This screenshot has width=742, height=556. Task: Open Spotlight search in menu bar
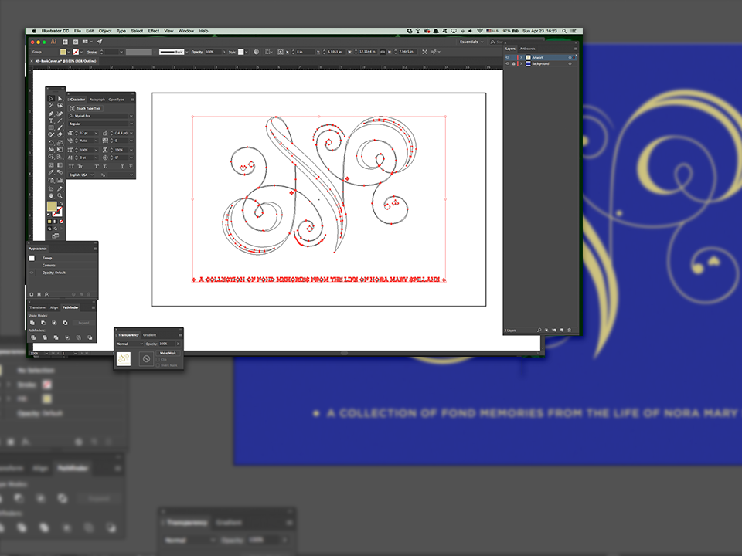click(x=564, y=31)
